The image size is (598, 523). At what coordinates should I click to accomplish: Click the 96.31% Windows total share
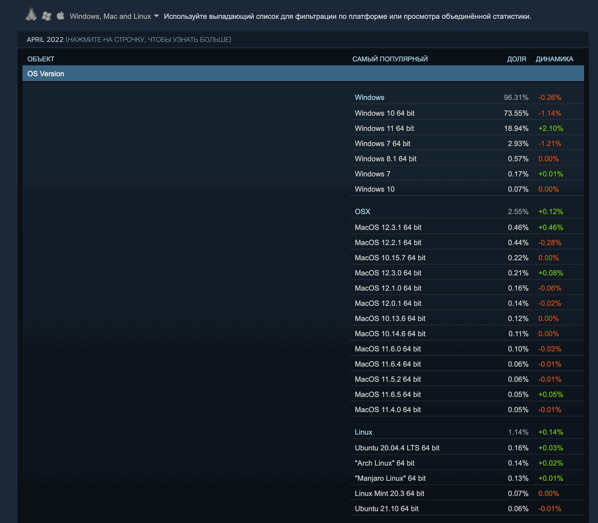point(516,98)
